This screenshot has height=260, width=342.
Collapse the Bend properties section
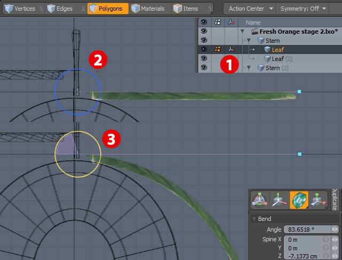tap(254, 219)
